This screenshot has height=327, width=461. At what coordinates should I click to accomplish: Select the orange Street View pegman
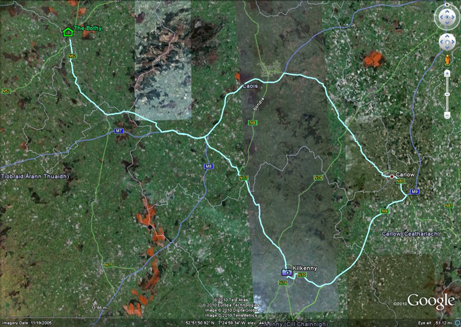coord(447,60)
